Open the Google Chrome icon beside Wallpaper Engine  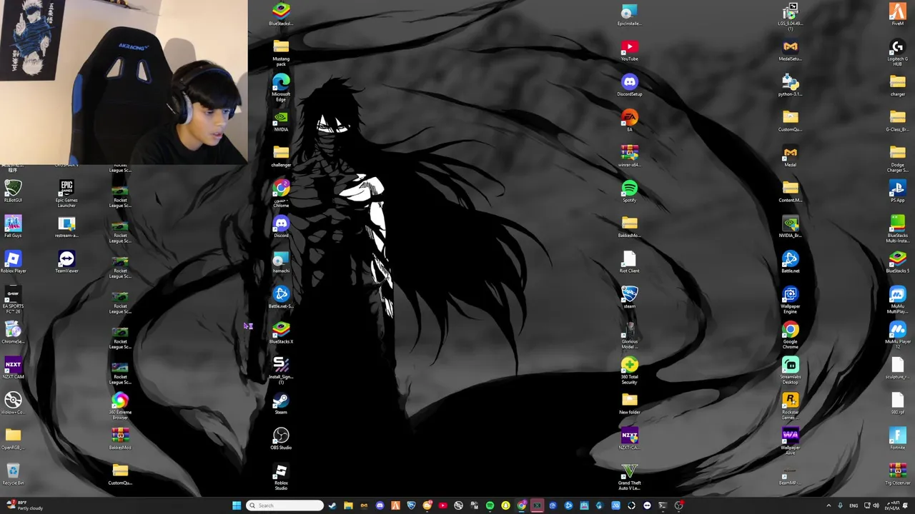click(790, 335)
